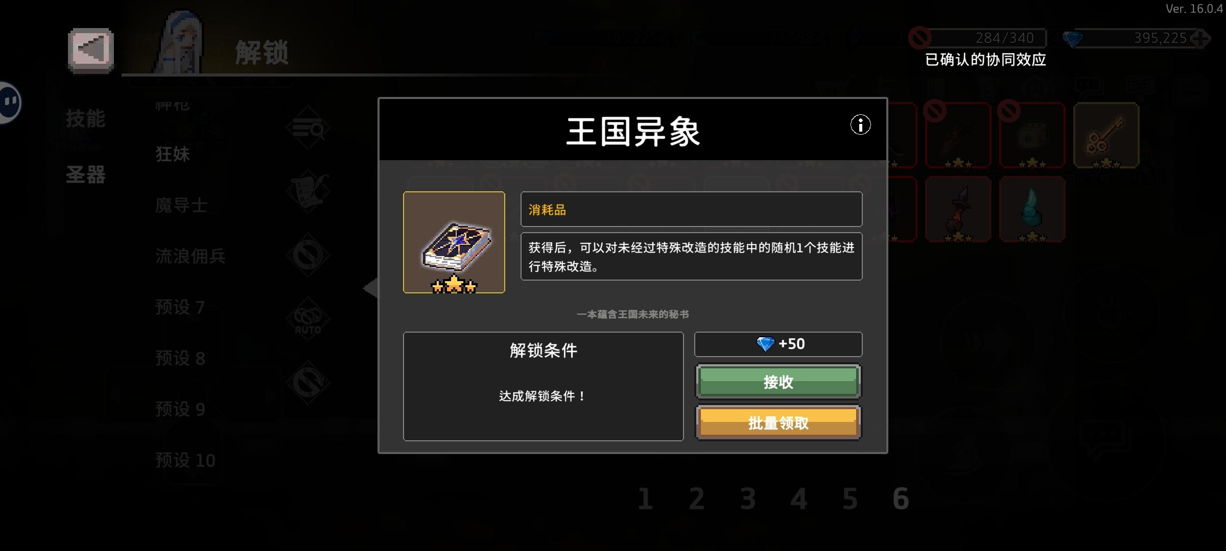Select the 狂妹 preset entry
This screenshot has height=551, width=1226.
click(173, 154)
